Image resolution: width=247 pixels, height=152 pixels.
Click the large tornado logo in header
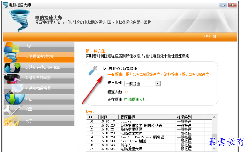click(20, 21)
